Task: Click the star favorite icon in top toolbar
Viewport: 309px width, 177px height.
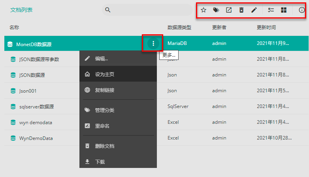Action: point(203,10)
